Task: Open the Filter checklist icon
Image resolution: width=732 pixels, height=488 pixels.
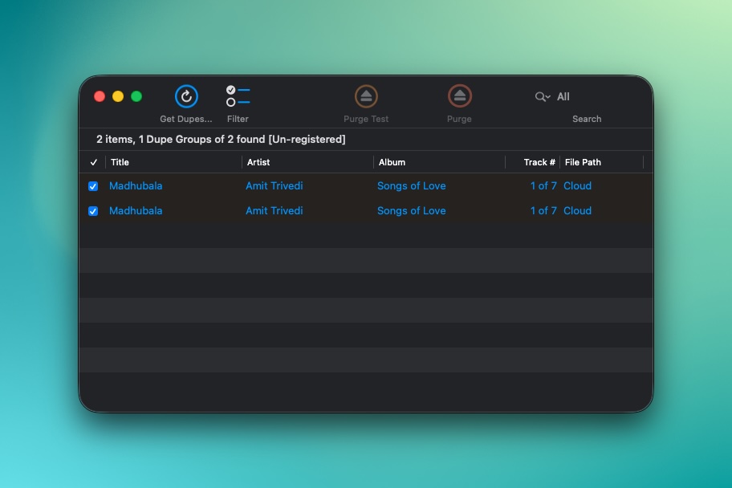Action: 238,96
